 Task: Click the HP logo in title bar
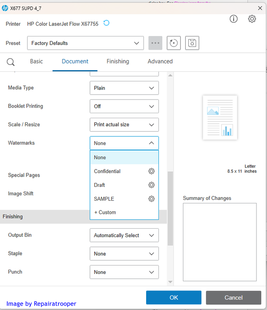pos(5,8)
